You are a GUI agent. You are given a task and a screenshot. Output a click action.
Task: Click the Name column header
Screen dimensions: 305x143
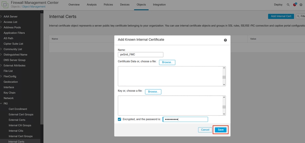click(x=55, y=39)
